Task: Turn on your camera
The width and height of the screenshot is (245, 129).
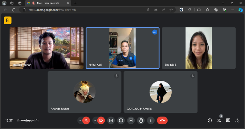Action: tap(101, 120)
